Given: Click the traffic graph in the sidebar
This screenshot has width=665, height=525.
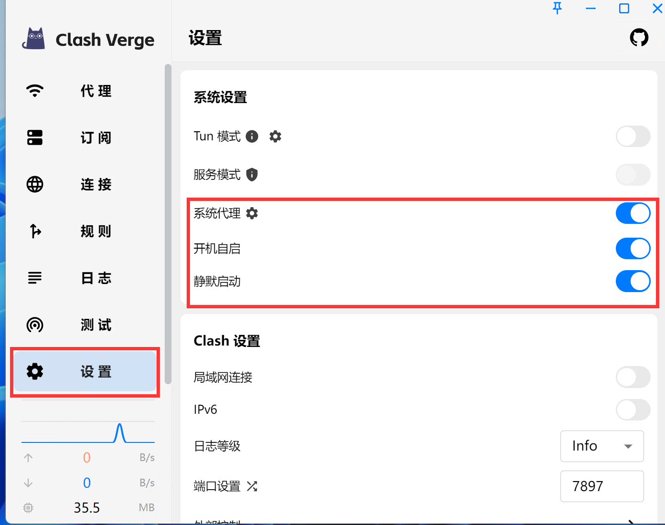Looking at the screenshot, I should [88, 432].
